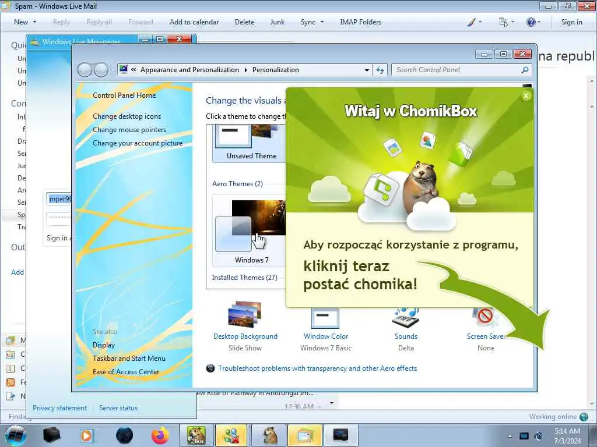Open Sounds settings icon
Viewport: 597px width, 447px height.
406,318
